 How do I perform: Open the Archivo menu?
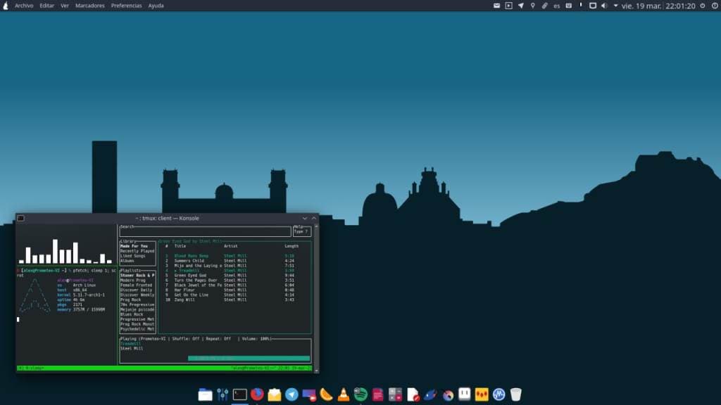(23, 6)
